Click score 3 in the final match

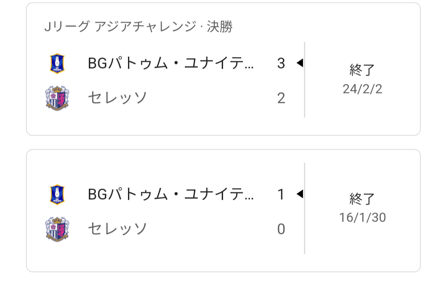tap(281, 63)
